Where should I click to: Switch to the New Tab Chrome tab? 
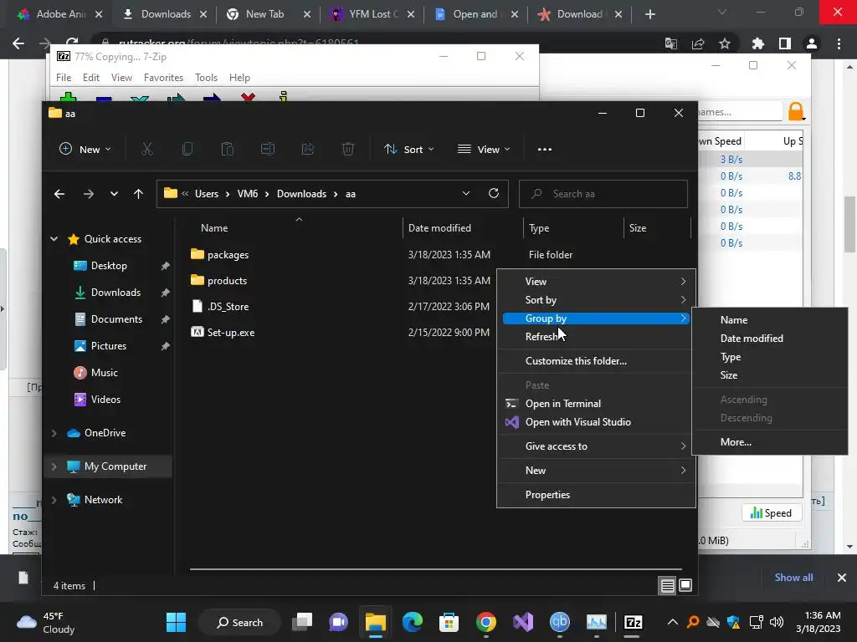[264, 14]
